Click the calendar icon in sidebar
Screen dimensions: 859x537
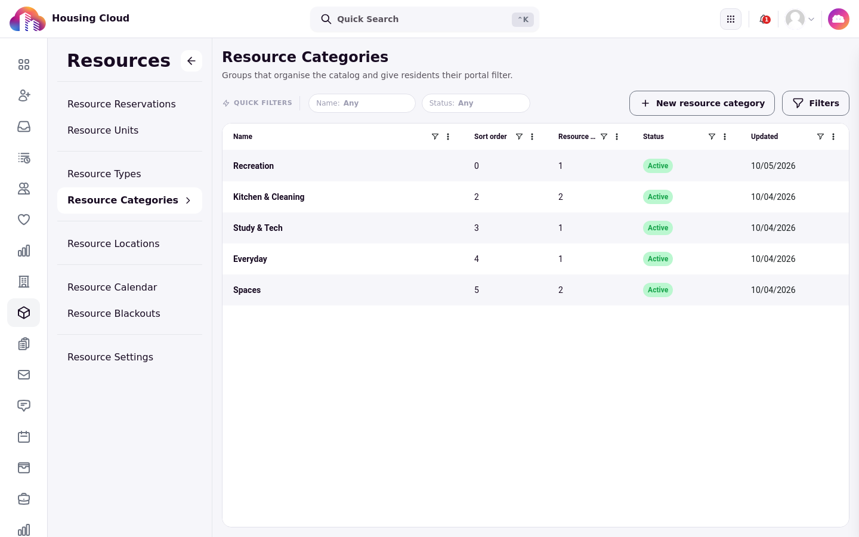[x=24, y=437]
